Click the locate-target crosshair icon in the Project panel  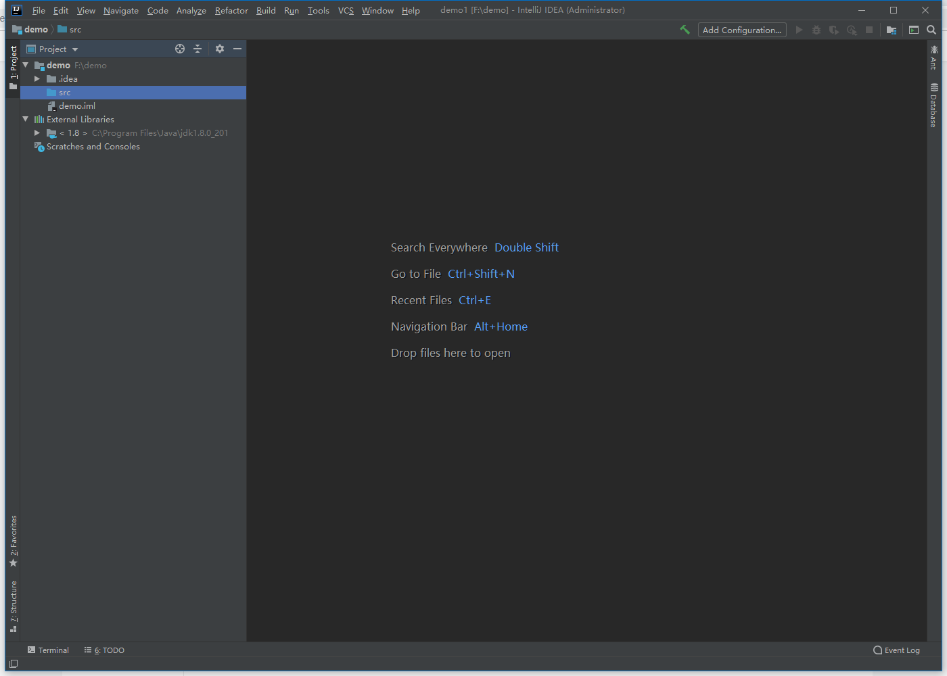(x=180, y=49)
